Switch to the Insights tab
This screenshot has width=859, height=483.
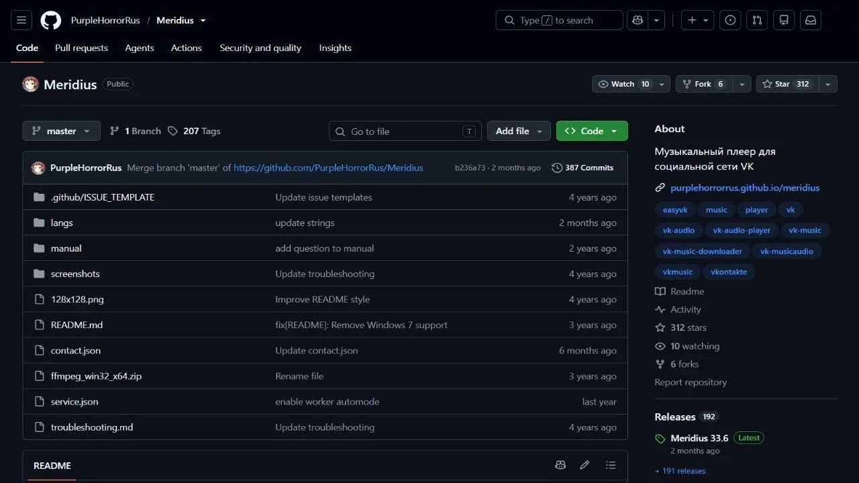[x=335, y=48]
